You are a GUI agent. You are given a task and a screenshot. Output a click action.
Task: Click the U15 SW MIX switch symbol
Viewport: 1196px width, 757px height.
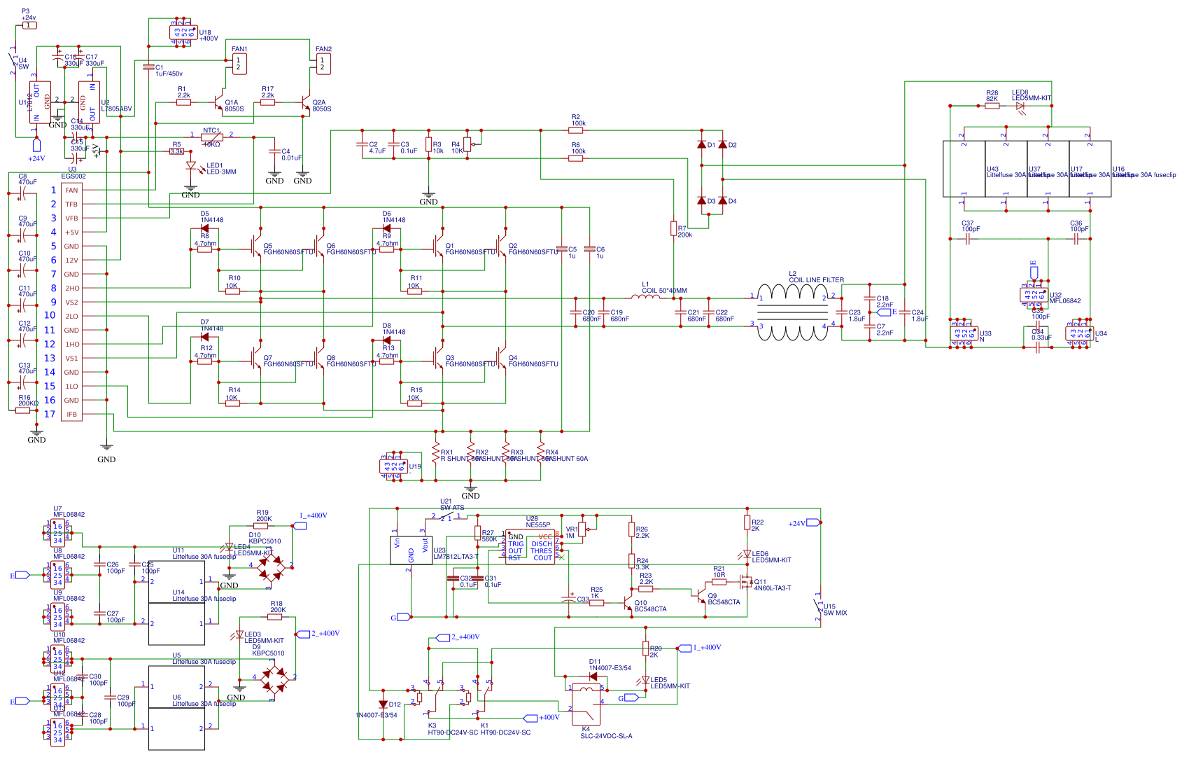pyautogui.click(x=819, y=606)
